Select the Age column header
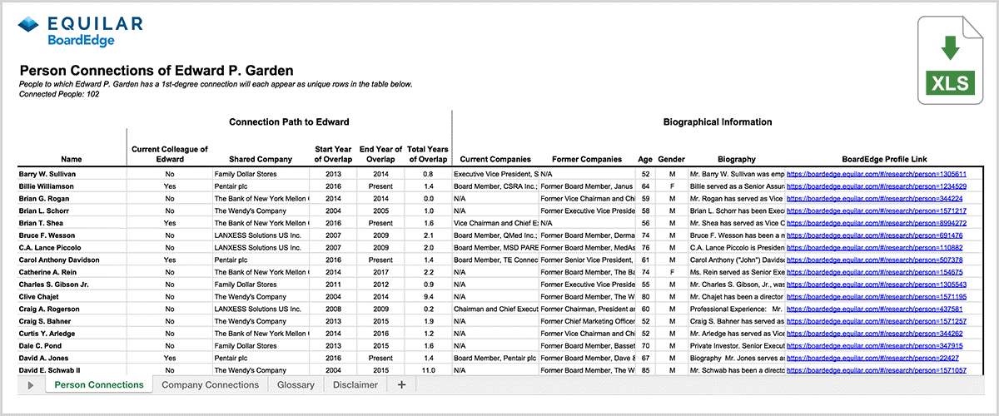The height and width of the screenshot is (416, 999). 645,160
